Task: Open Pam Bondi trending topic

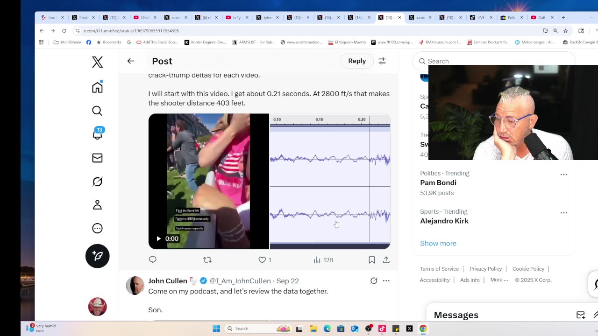Action: [438, 182]
